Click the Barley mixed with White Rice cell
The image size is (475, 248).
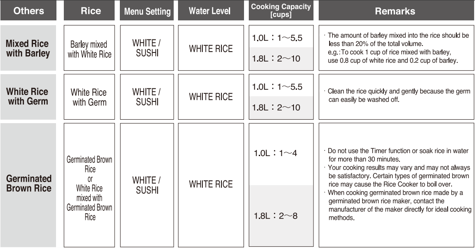coord(89,49)
